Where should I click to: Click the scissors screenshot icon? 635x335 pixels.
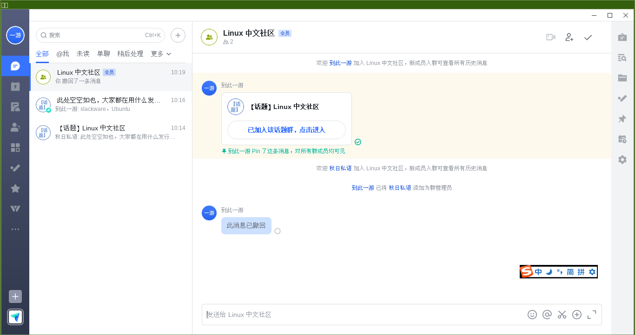(562, 315)
